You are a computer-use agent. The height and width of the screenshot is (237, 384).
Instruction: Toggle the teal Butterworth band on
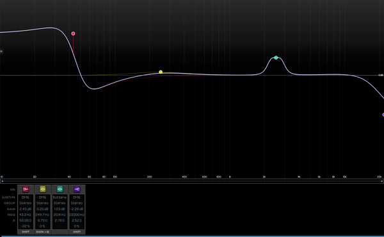tap(60, 189)
